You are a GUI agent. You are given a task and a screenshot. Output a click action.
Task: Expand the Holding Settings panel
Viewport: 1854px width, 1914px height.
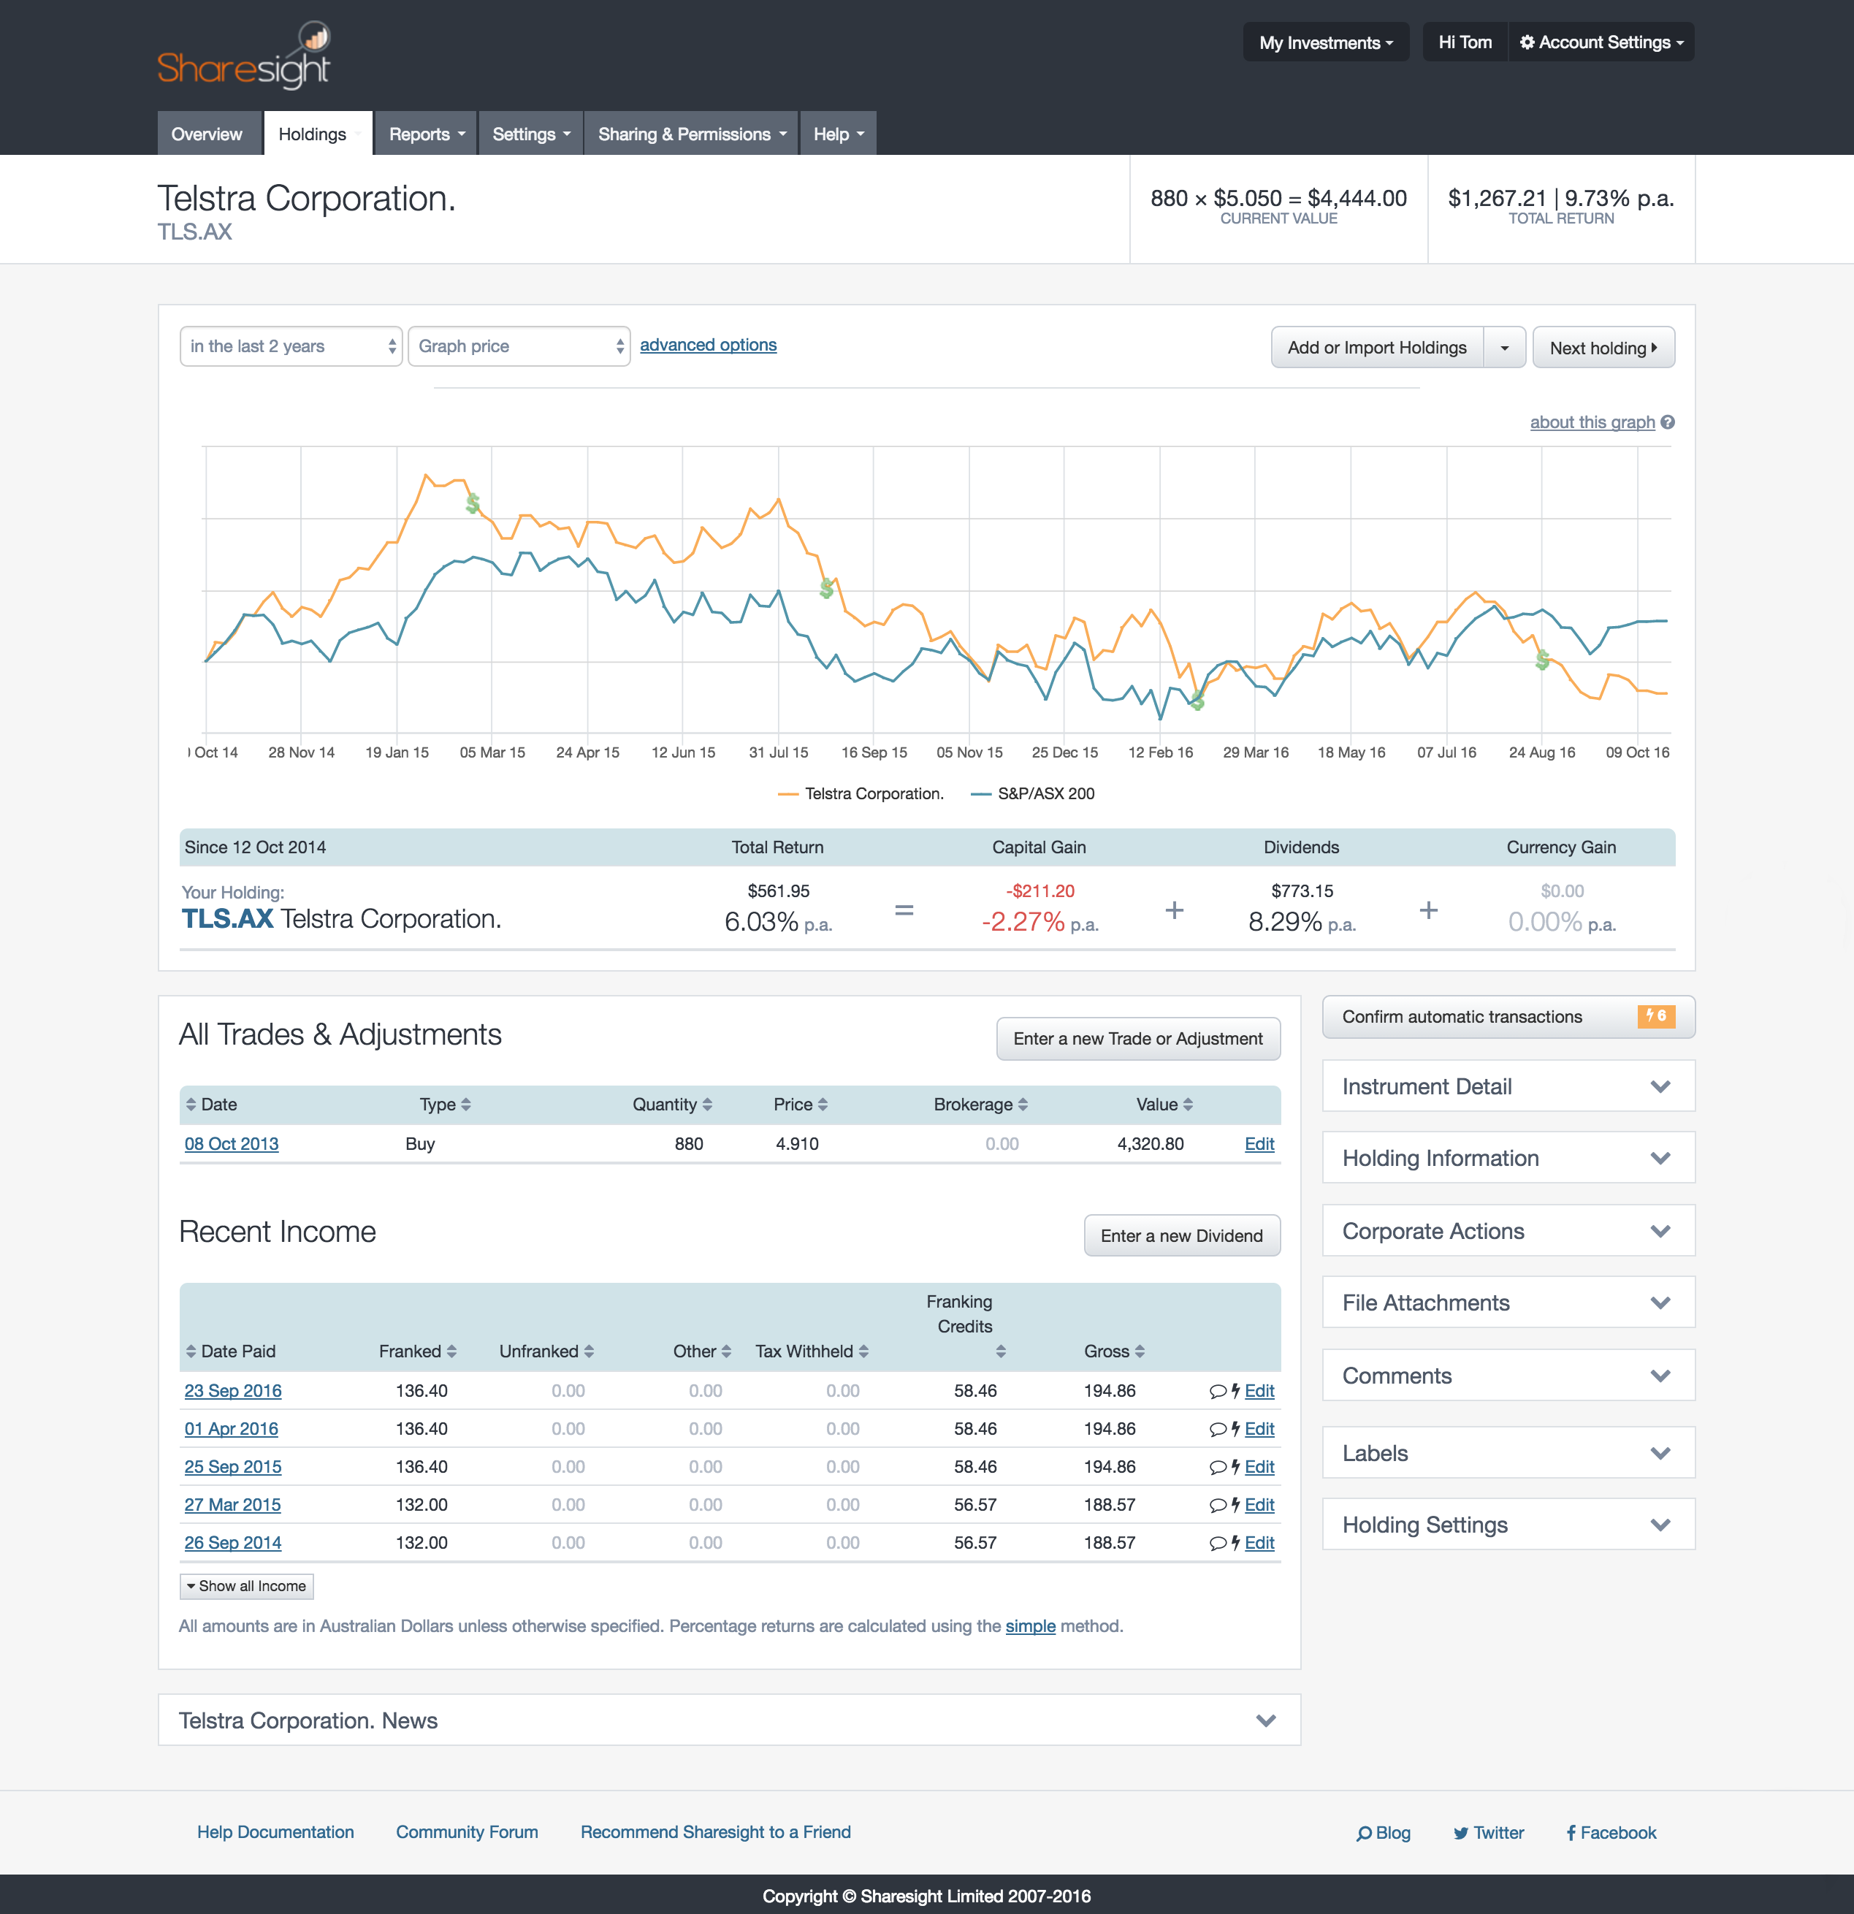1508,1525
